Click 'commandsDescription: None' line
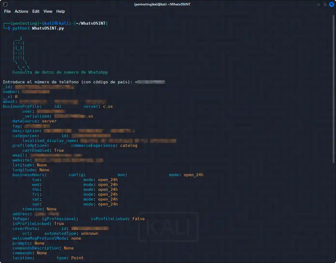Image resolution: width=336 pixels, height=263 pixels. 43,248
